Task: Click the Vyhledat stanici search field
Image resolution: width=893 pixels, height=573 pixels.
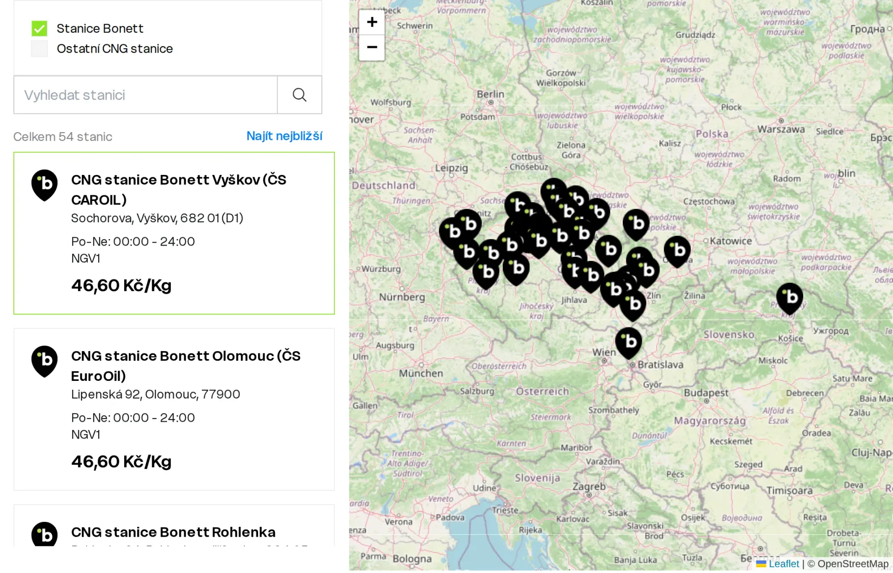Action: [x=146, y=95]
